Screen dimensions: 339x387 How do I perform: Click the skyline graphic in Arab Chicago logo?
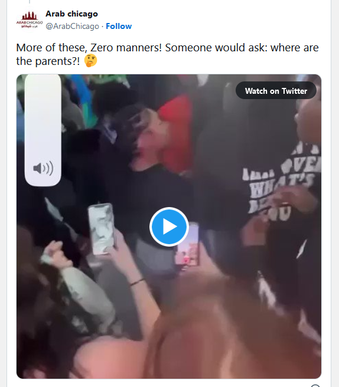[x=30, y=15]
